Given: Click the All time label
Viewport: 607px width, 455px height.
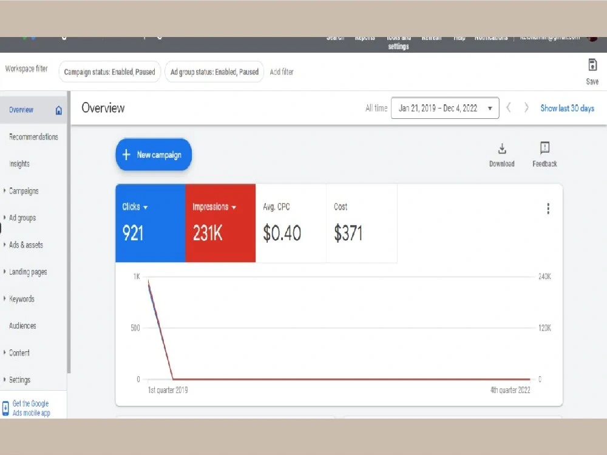Looking at the screenshot, I should click(376, 108).
